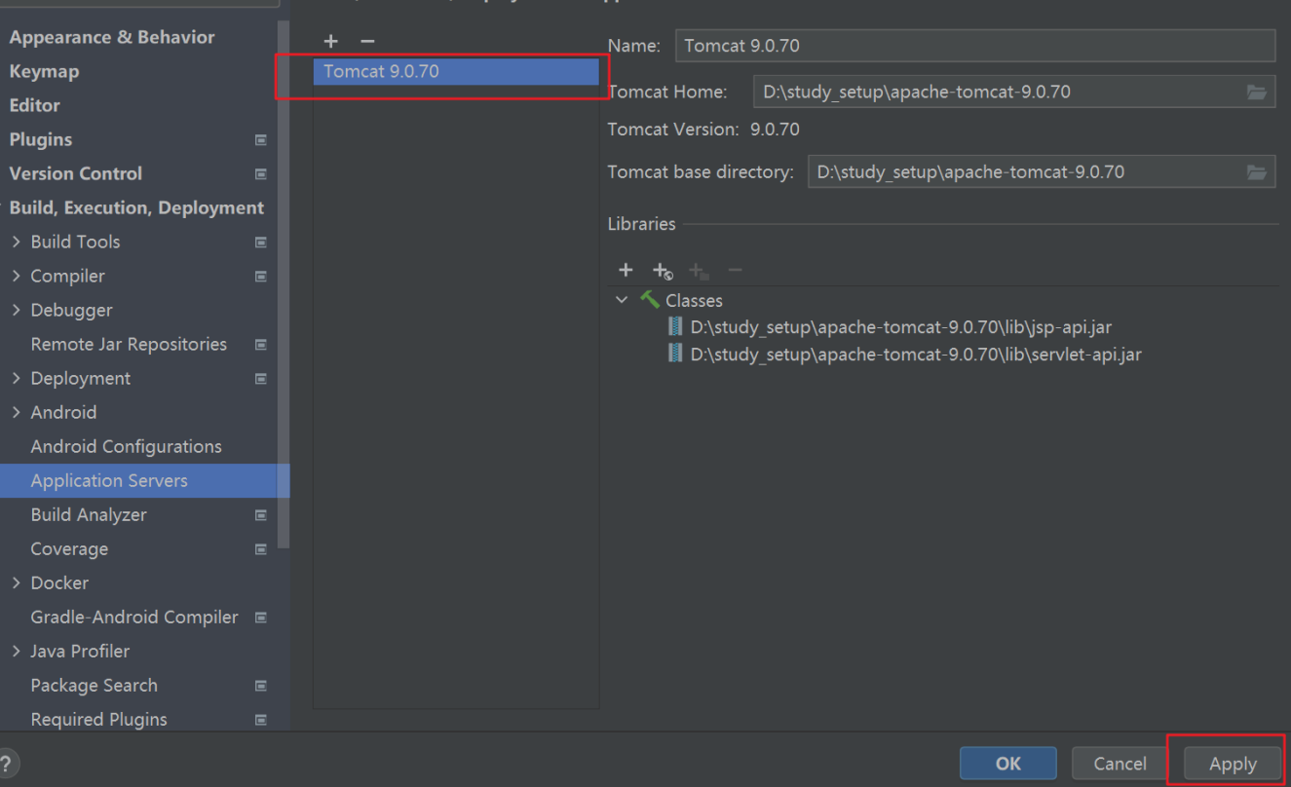Click the jsp-api.jar archive icon
Viewport: 1291px width, 787px height.
click(674, 326)
